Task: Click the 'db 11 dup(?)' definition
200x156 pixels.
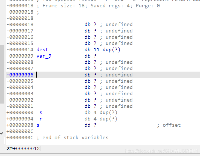Action: tap(102, 50)
